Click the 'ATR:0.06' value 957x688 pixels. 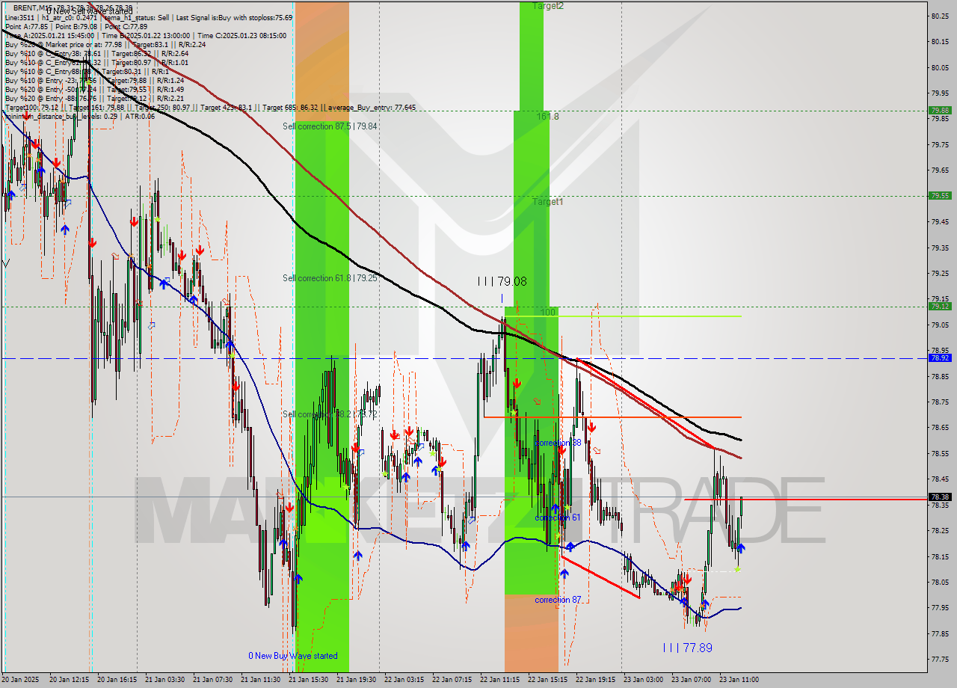pyautogui.click(x=139, y=116)
